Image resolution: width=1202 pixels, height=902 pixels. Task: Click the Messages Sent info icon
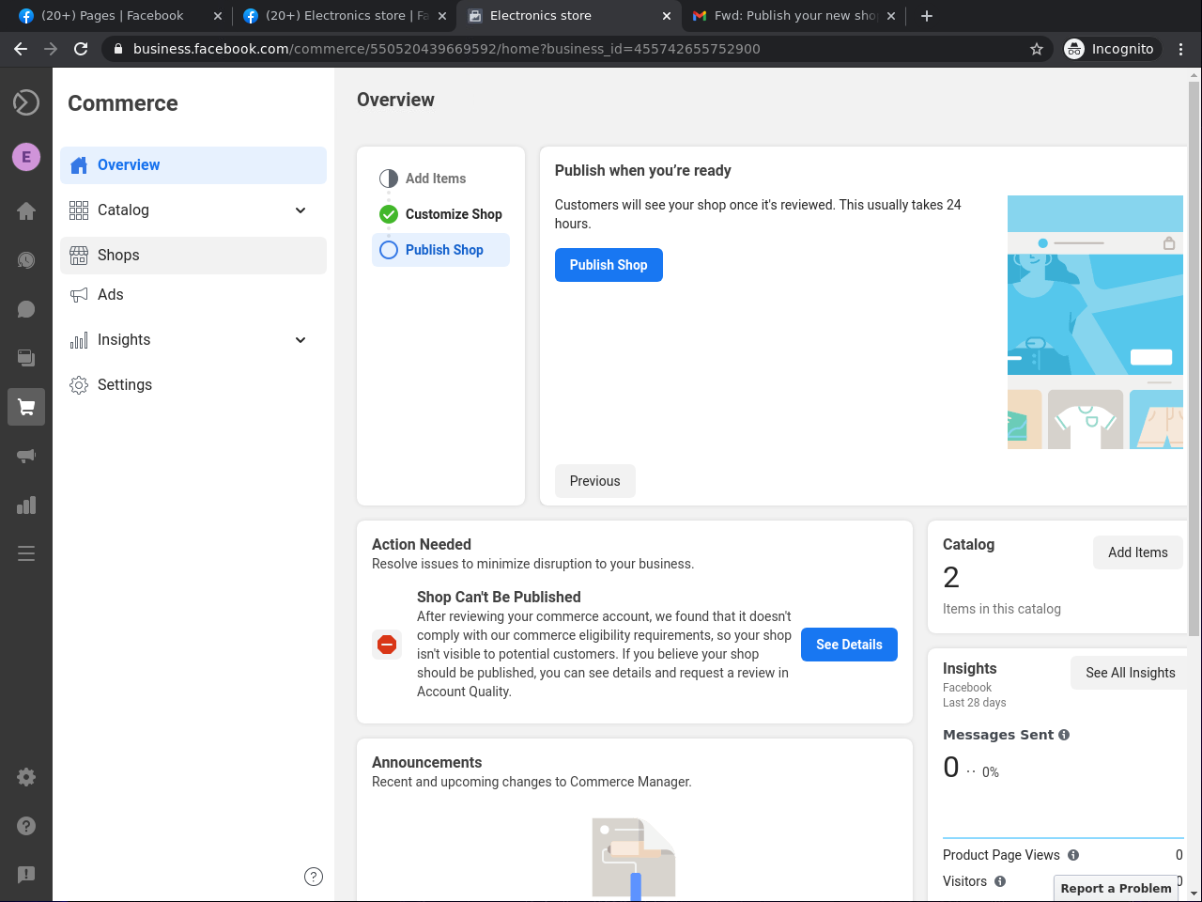tap(1064, 735)
